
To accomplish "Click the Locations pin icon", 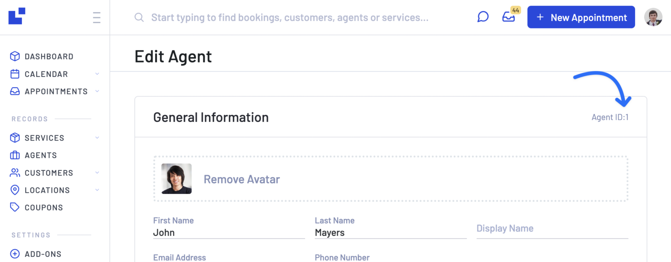I will click(x=14, y=190).
